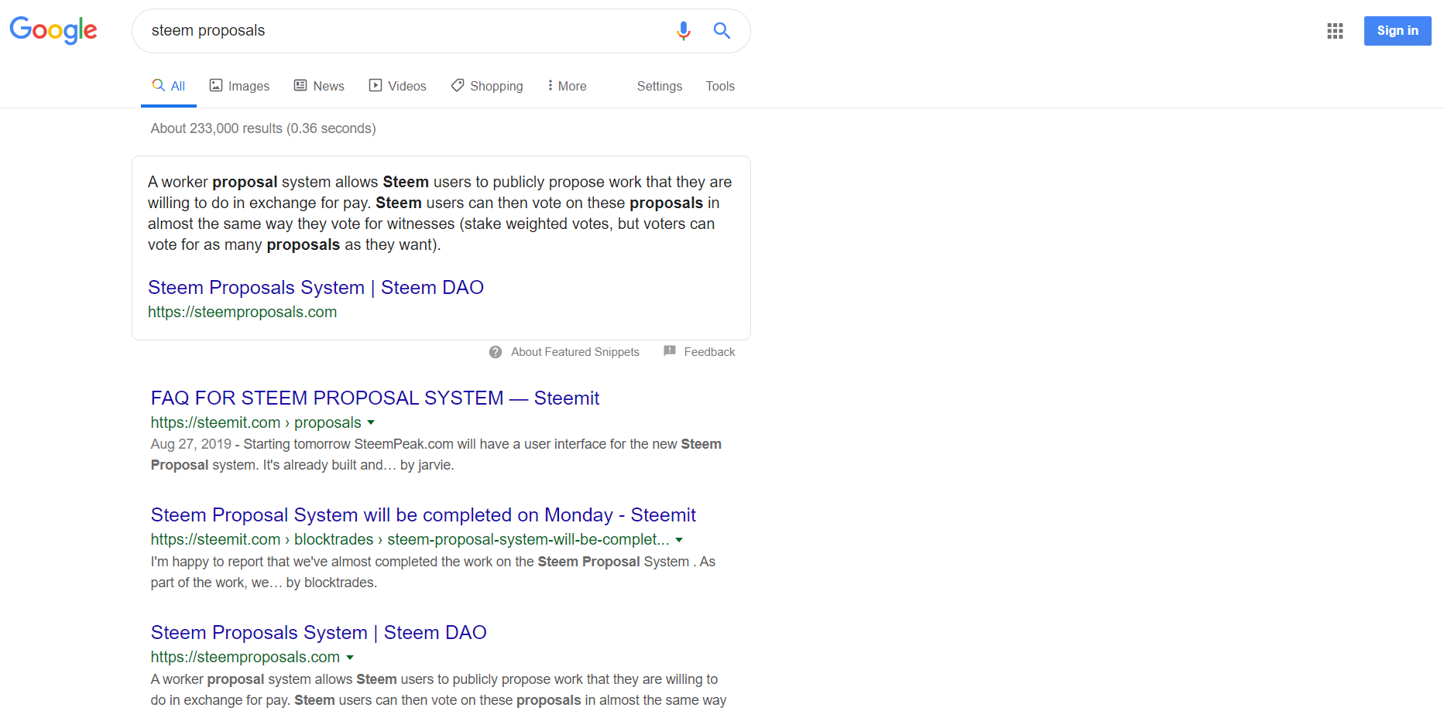Click the help icon beside About Featured Snippets
1444x711 pixels.
(496, 352)
